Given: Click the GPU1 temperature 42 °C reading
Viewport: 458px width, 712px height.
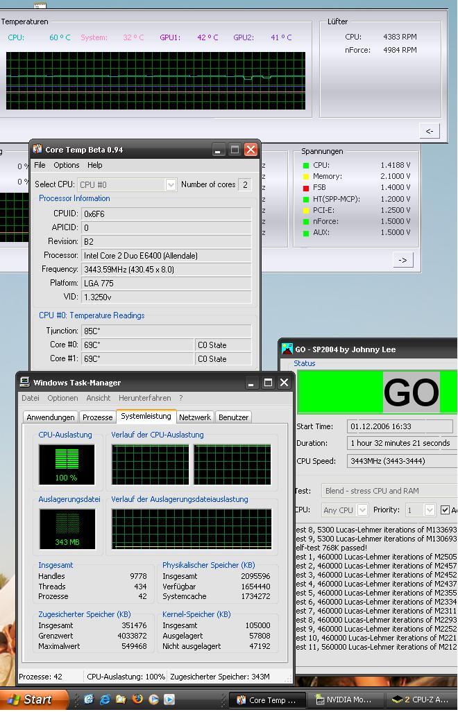Looking at the screenshot, I should pos(207,37).
